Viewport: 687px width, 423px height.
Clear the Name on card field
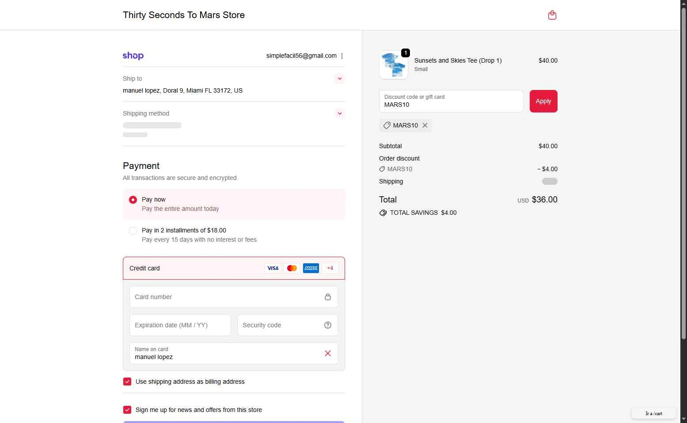(x=328, y=353)
